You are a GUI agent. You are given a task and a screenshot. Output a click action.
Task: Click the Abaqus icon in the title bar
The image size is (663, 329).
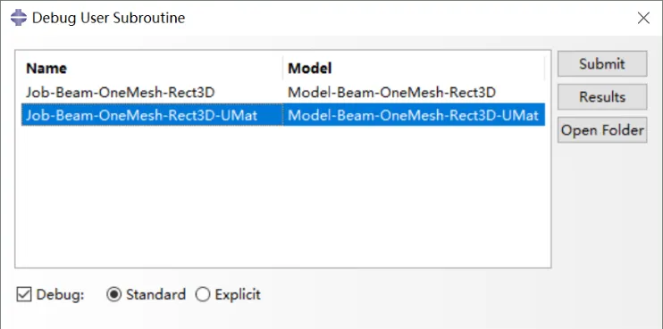point(19,18)
